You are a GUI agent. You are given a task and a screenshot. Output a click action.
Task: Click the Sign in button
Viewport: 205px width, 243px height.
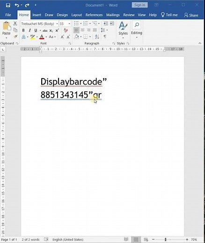(x=139, y=5)
